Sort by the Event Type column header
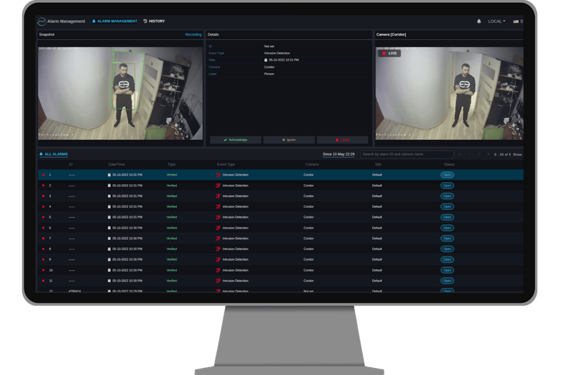Screen dimensions: 580x375 [x=226, y=164]
